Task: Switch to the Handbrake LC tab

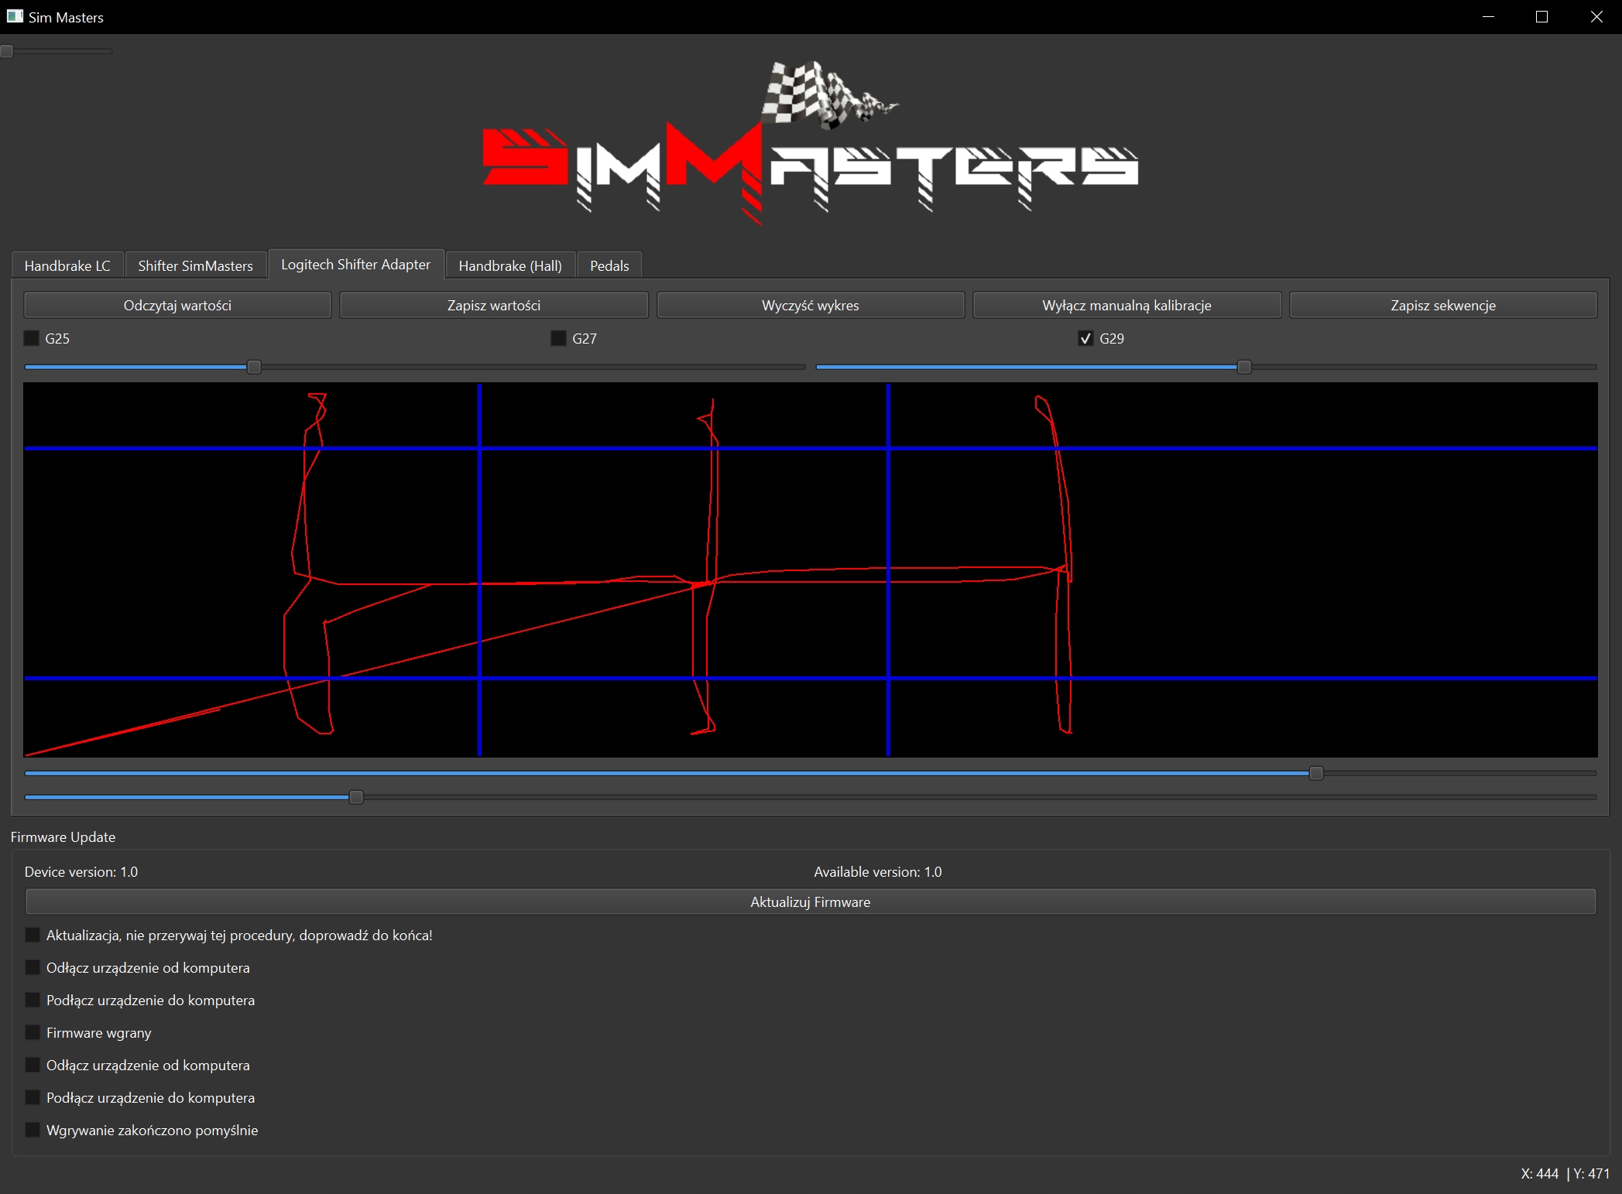Action: (67, 265)
